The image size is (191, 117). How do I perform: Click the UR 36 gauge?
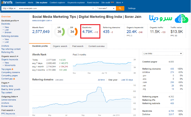(59, 32)
